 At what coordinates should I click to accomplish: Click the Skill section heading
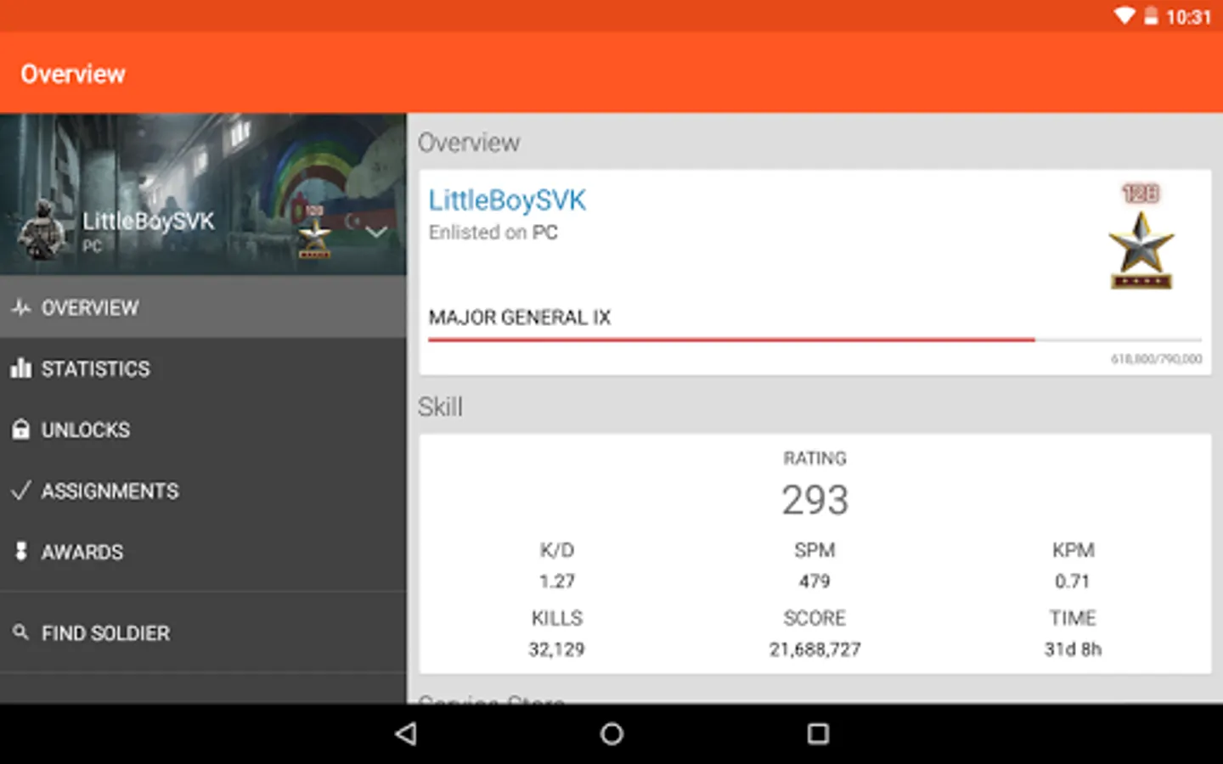[440, 407]
